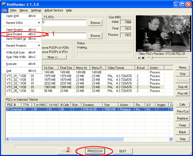The image size is (193, 156).
Task: Click the Keep button
Action: click(182, 125)
